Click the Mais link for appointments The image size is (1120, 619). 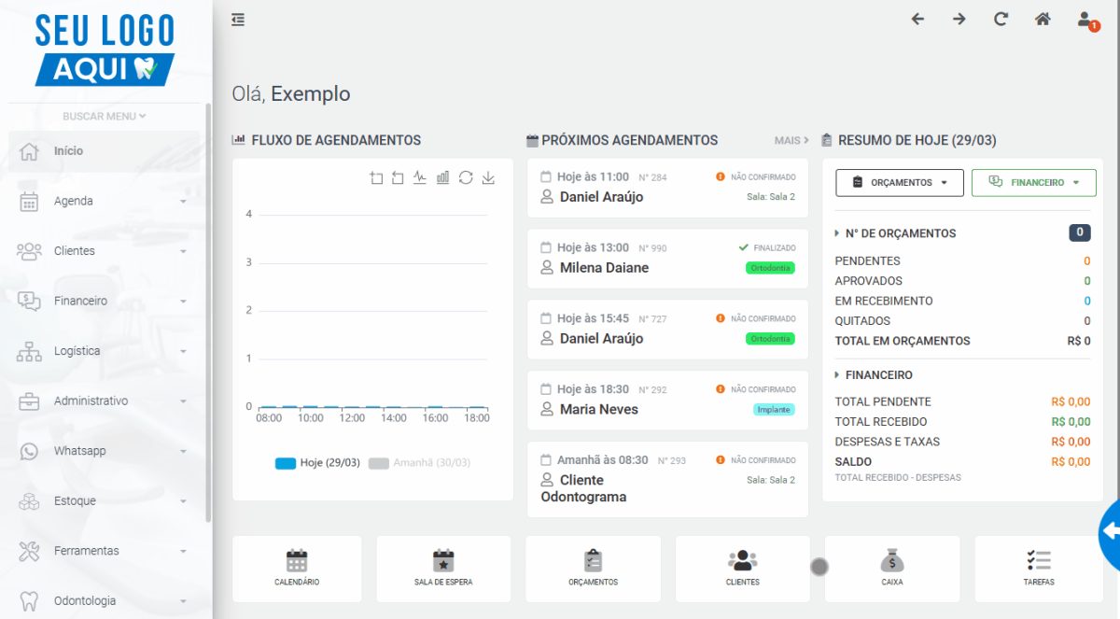(791, 140)
